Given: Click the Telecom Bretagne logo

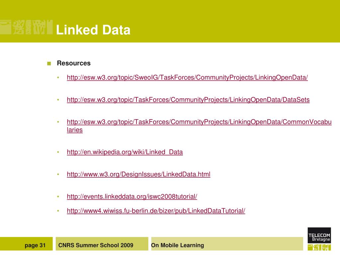Looking at the screenshot, I should point(319,239).
